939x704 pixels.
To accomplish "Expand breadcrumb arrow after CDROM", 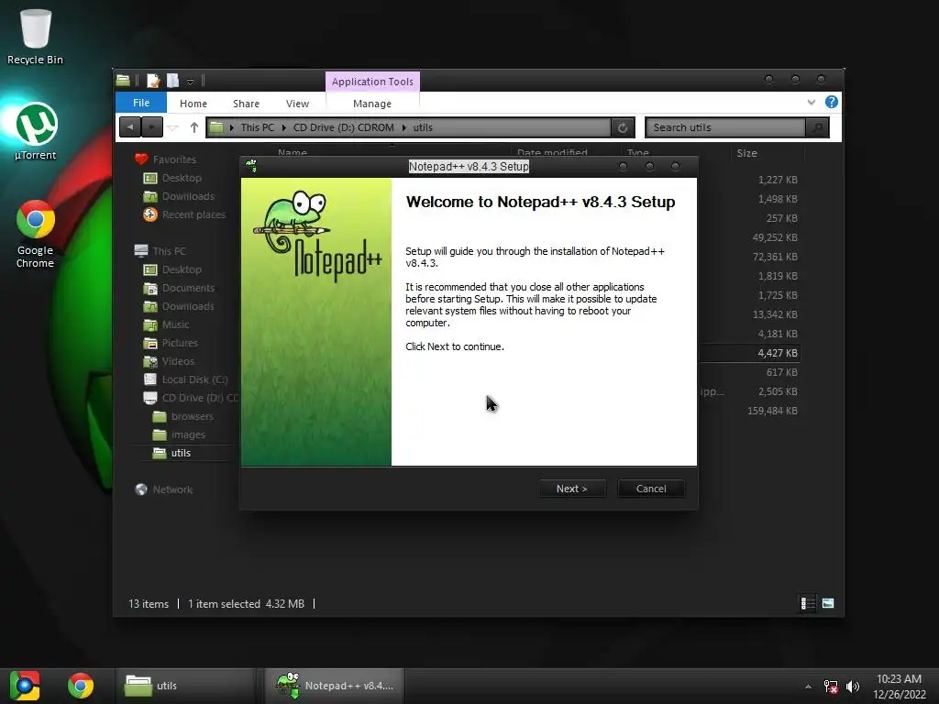I will click(404, 127).
